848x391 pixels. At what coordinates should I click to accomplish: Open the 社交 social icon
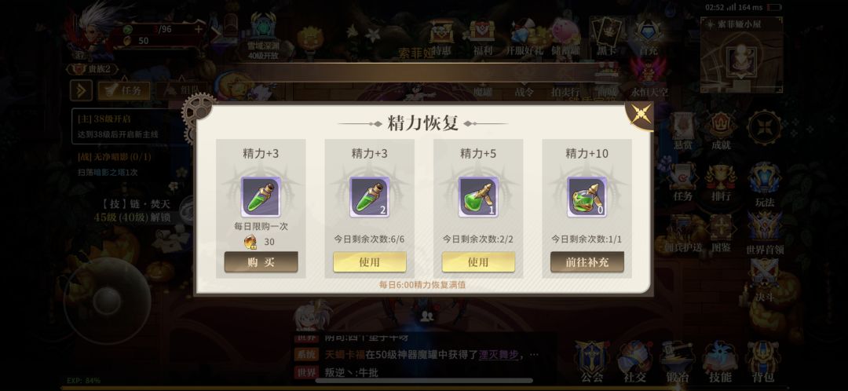coord(634,362)
